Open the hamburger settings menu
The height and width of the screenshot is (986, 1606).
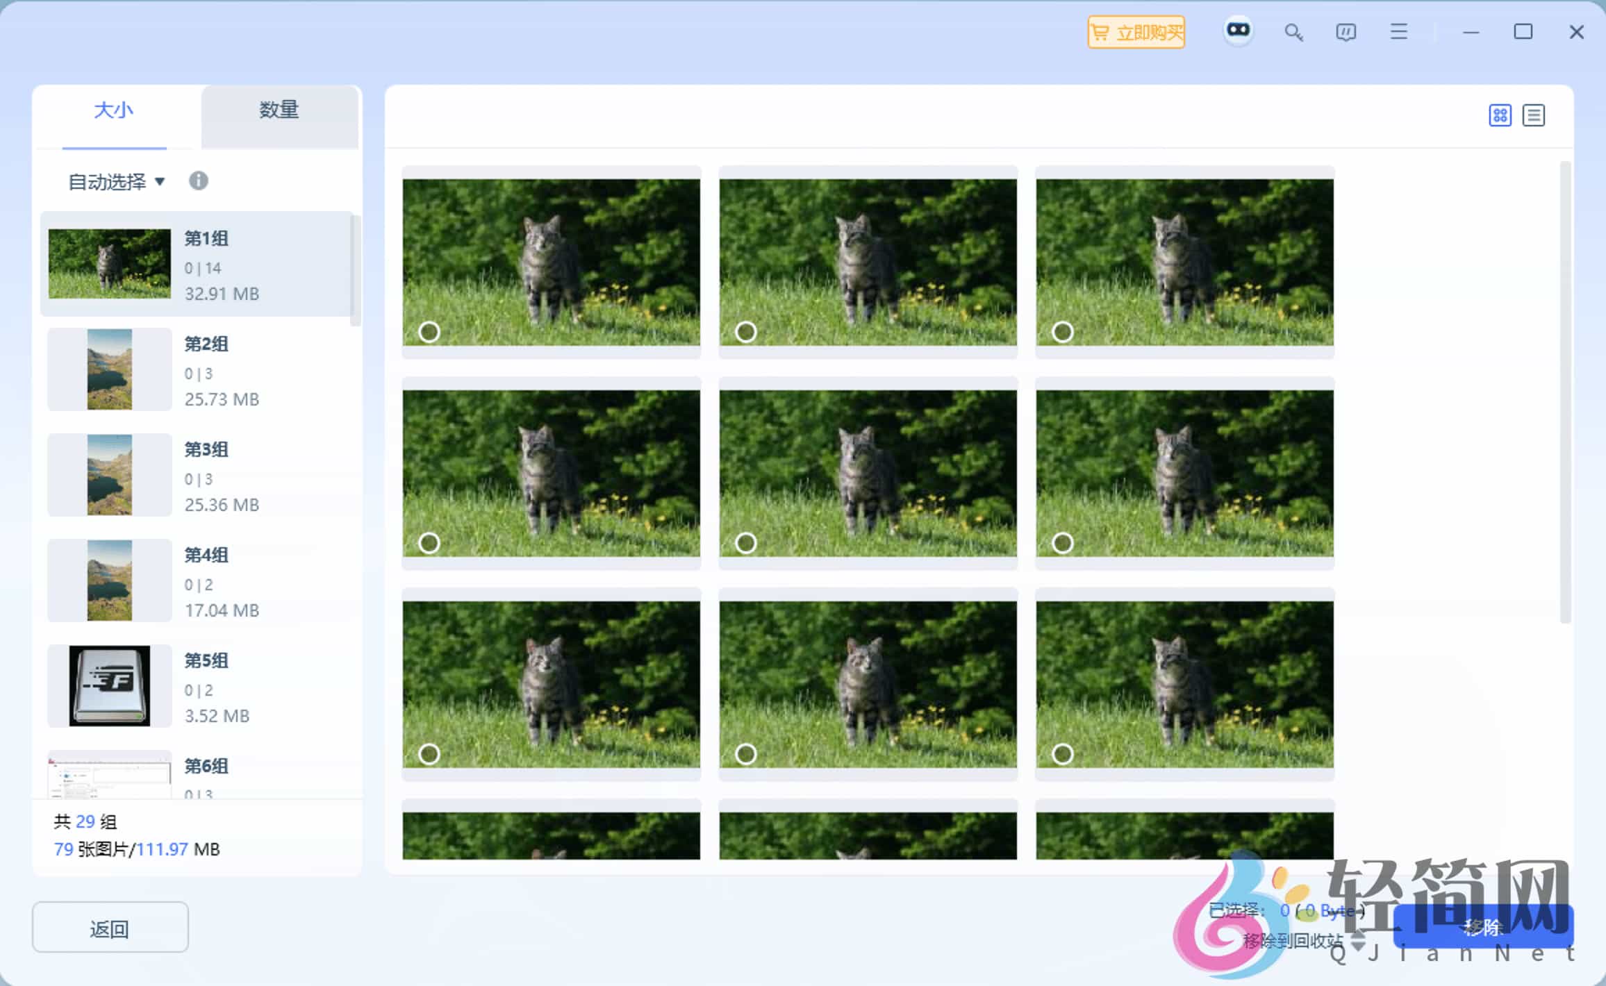tap(1398, 31)
